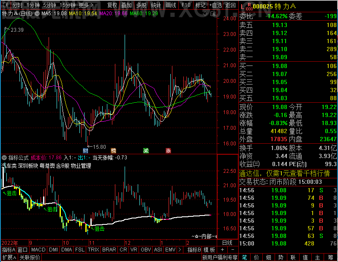338x262 pixels.
Task: Select the 价 price tab
Action: coord(256,257)
